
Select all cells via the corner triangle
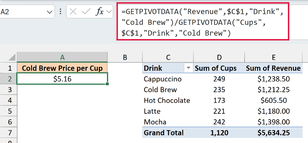pos(12,57)
